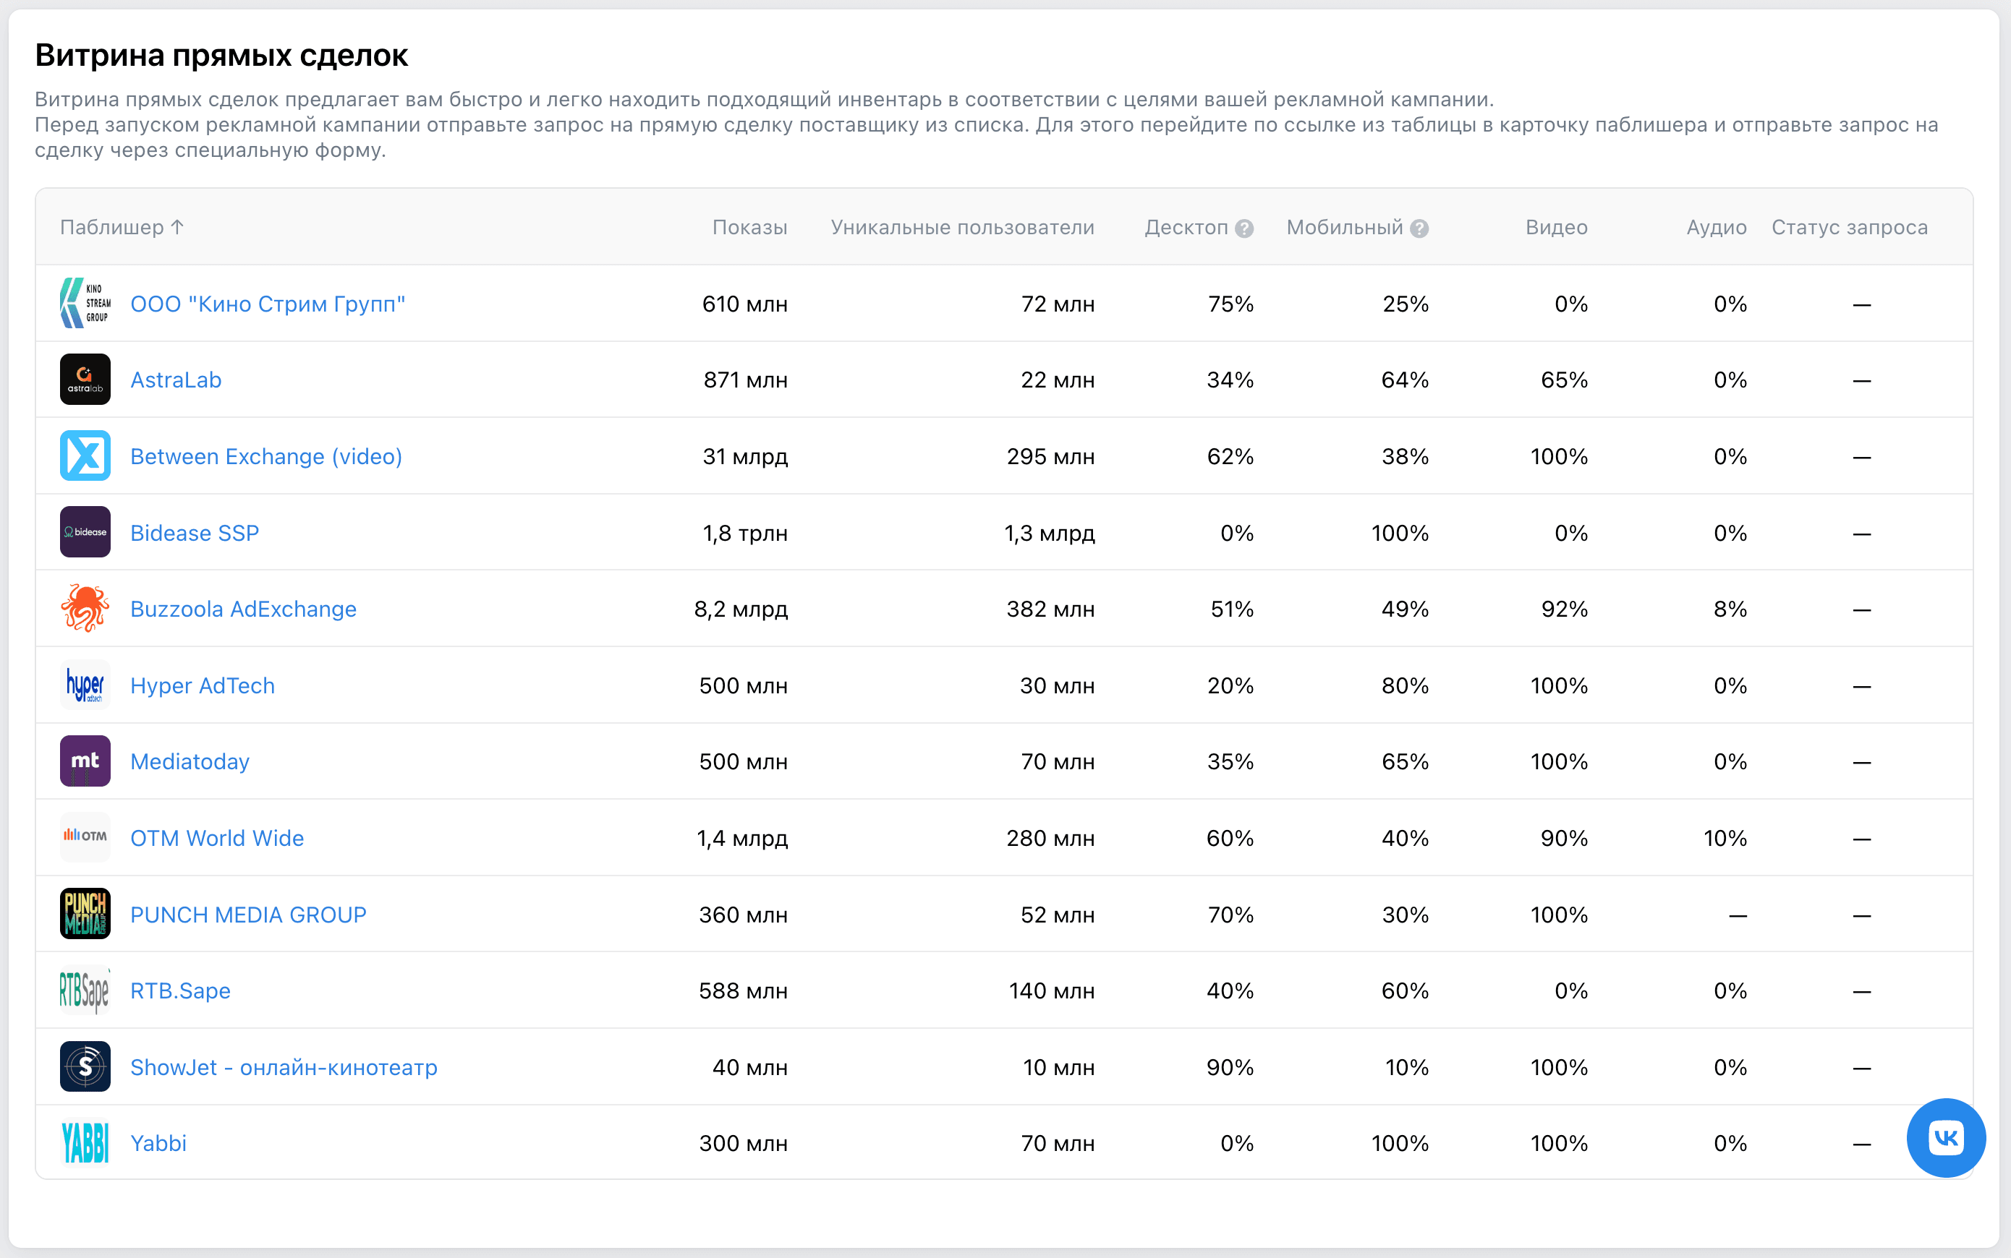Open the ShowJet - онлайн-кинотеатр link
2011x1258 pixels.
[283, 1066]
